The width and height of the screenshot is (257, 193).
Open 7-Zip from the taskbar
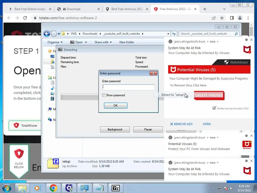(116, 188)
